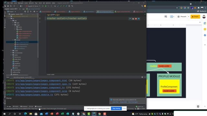Open the Terminal tool window tab
This screenshot has height=116, width=207.
38,107
